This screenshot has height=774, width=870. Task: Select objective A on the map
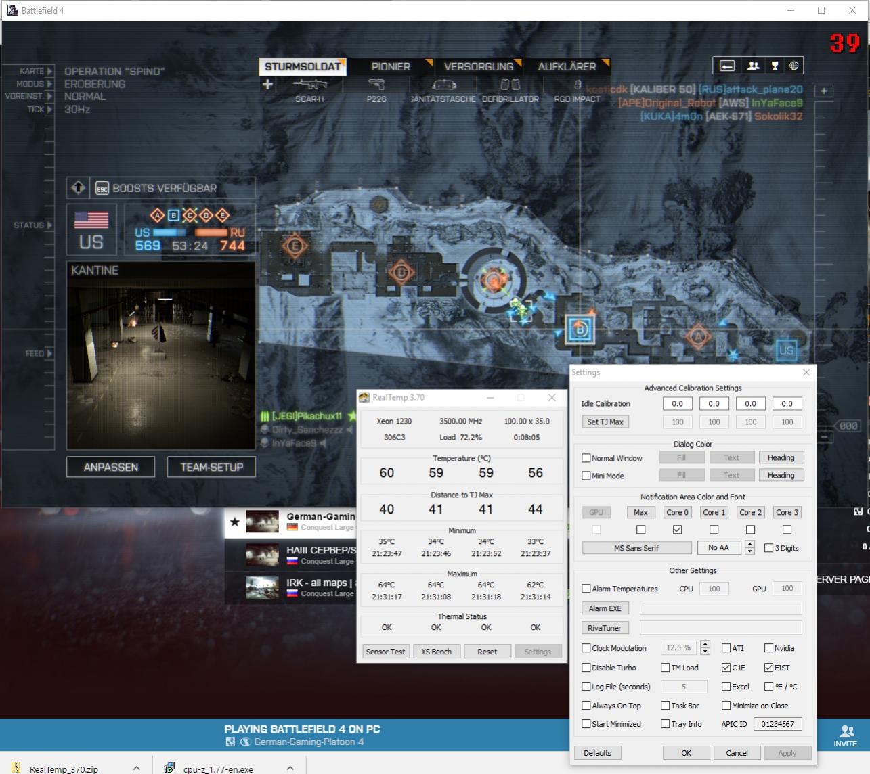click(x=698, y=336)
